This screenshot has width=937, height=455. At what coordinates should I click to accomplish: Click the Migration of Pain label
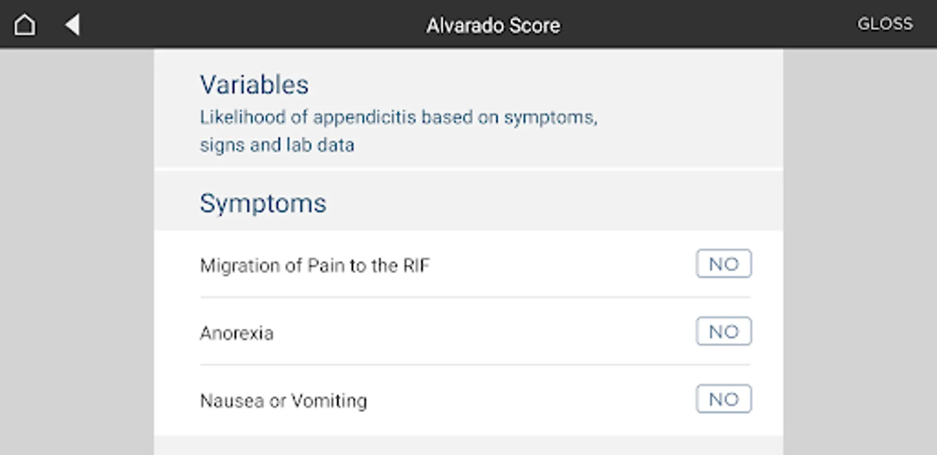click(x=314, y=265)
